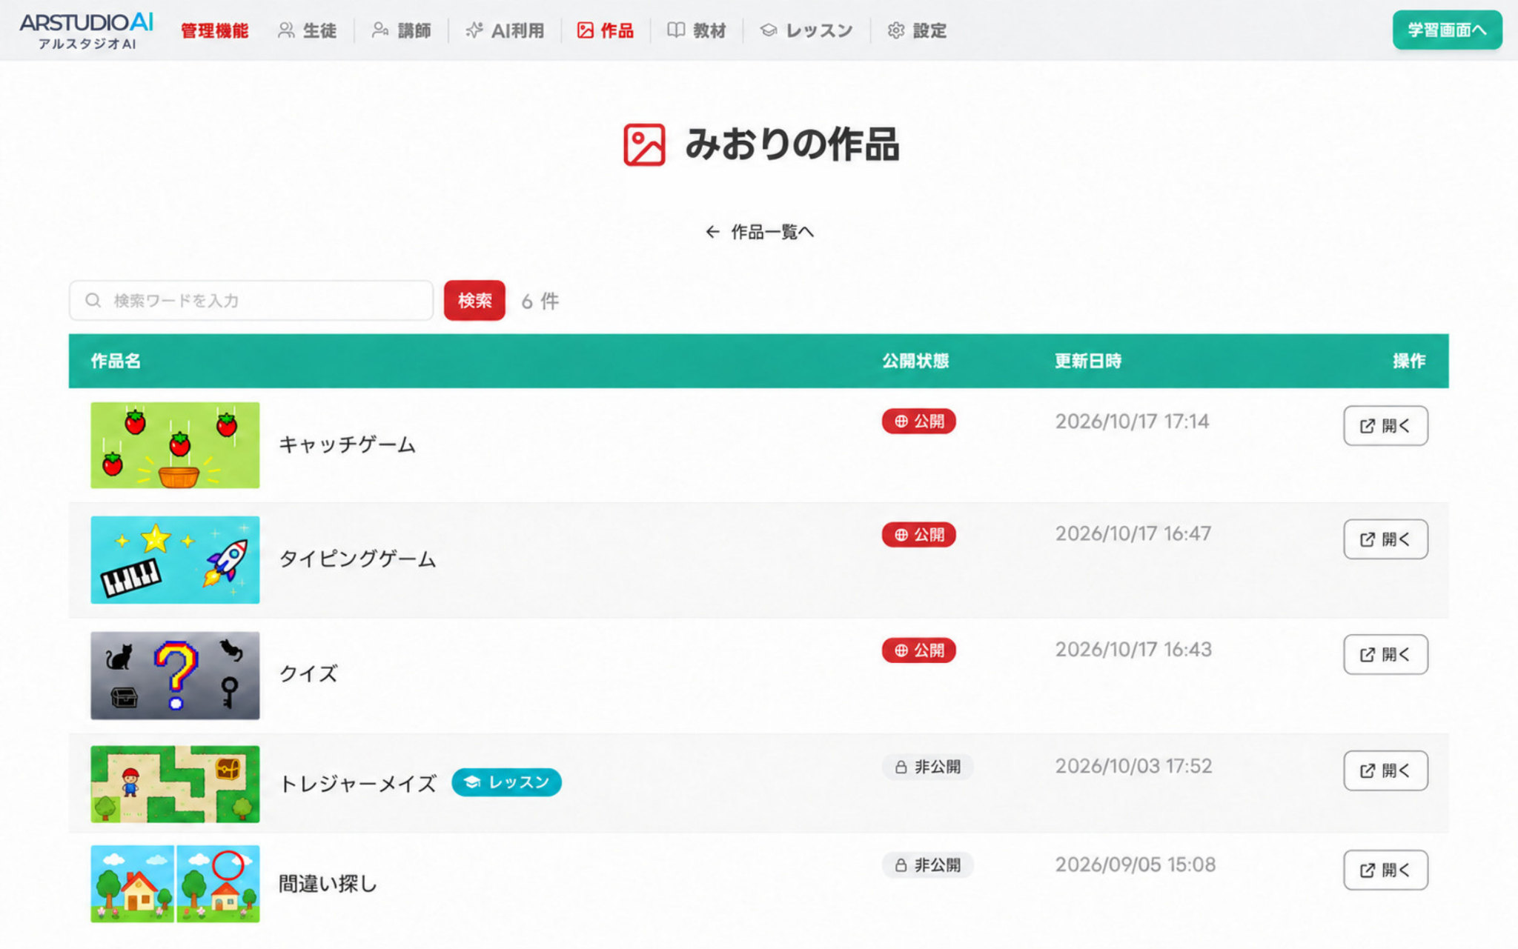Viewport: 1518px width, 949px height.
Task: Open the タイピングゲーム thumbnail
Action: (175, 560)
